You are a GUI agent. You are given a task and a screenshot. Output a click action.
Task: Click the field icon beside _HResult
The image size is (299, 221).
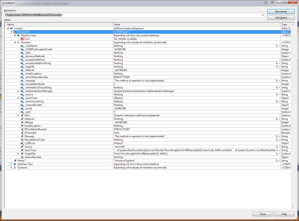22,70
